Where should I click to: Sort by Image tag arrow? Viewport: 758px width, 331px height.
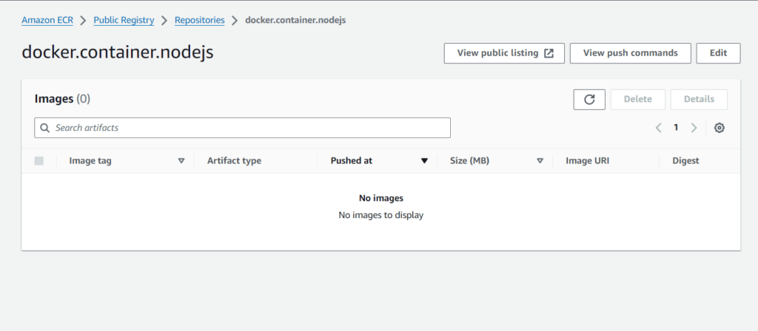181,161
